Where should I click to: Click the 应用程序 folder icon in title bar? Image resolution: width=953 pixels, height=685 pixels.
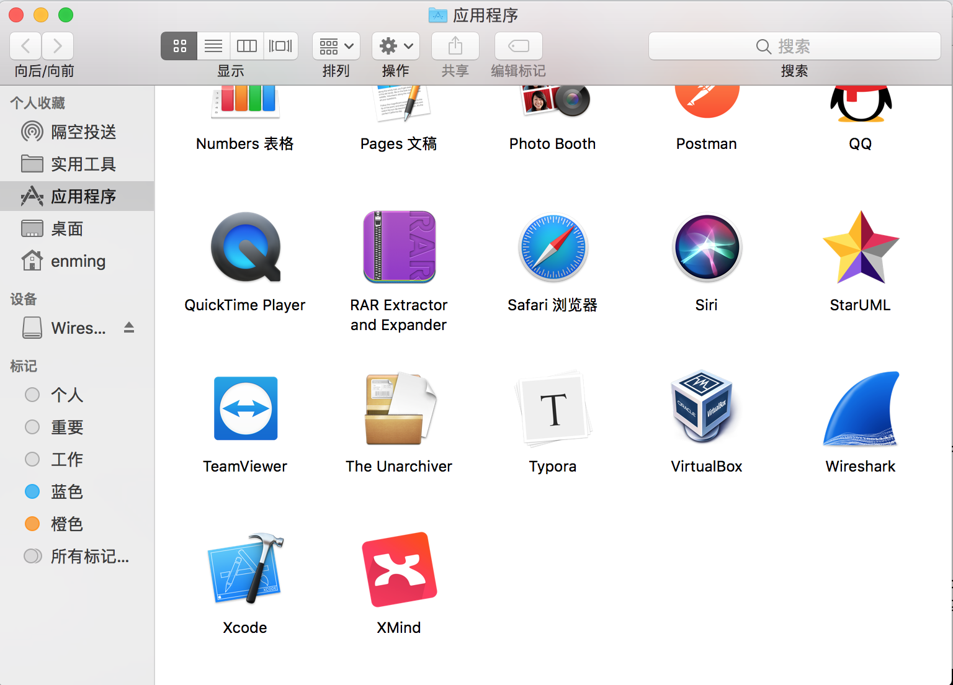coord(438,15)
